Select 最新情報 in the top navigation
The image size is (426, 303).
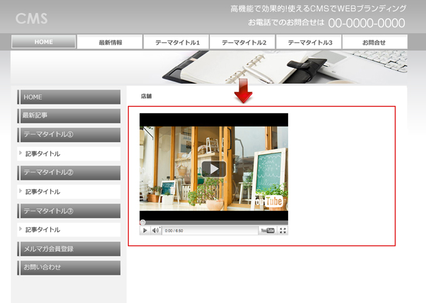coord(110,42)
